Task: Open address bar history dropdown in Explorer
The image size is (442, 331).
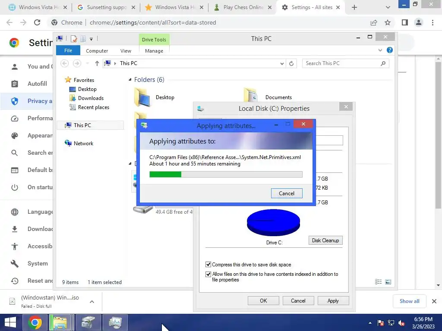Action: point(282,64)
